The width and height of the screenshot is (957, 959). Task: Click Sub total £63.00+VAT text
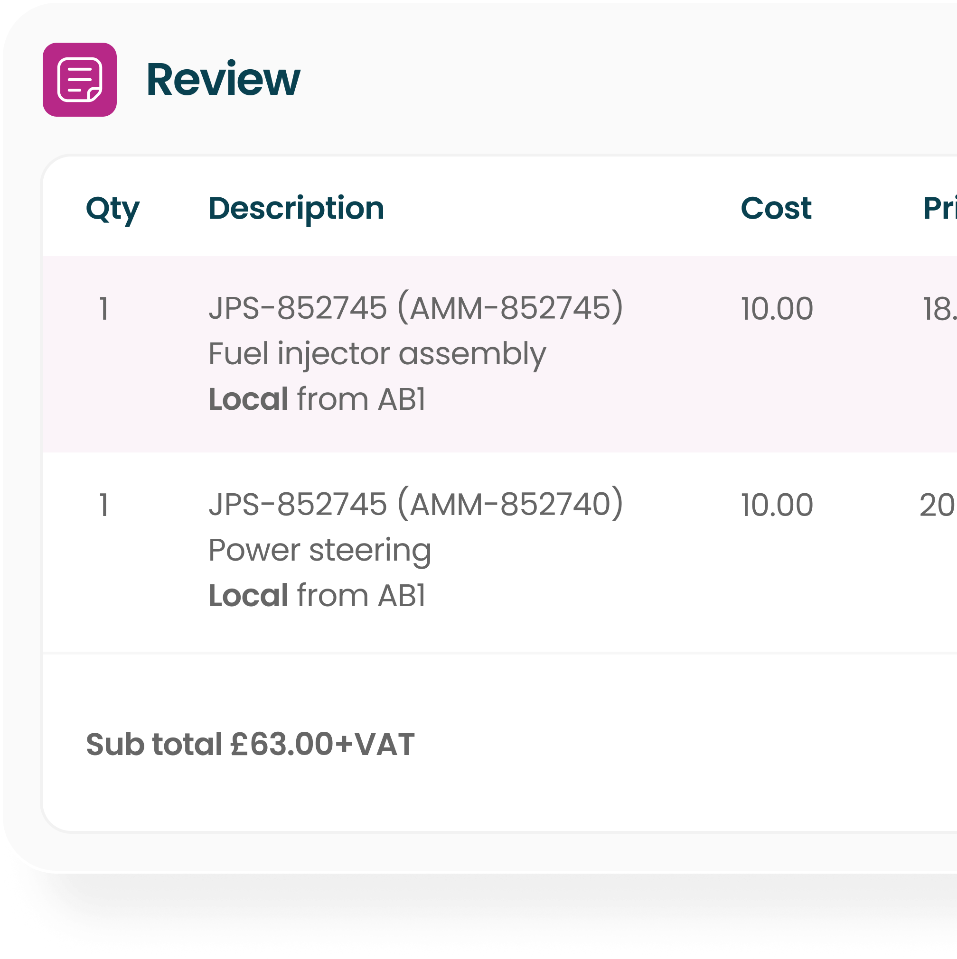point(250,745)
